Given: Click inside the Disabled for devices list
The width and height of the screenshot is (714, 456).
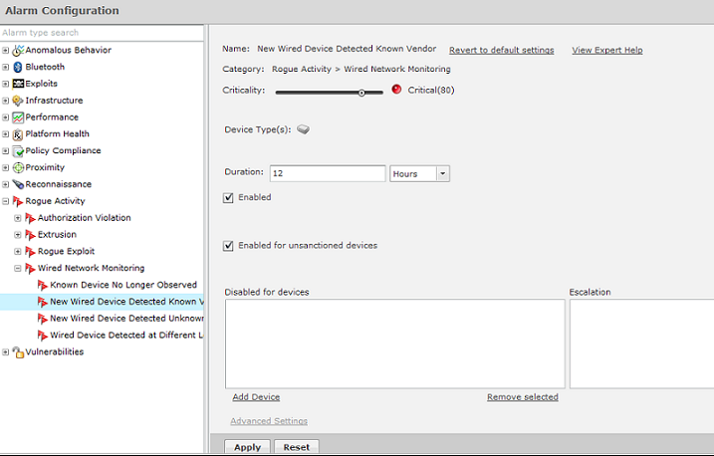Looking at the screenshot, I should pos(394,343).
